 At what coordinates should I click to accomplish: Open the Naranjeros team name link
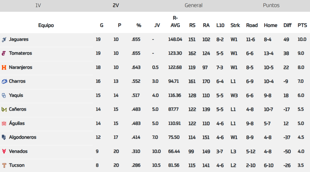tap(21, 67)
